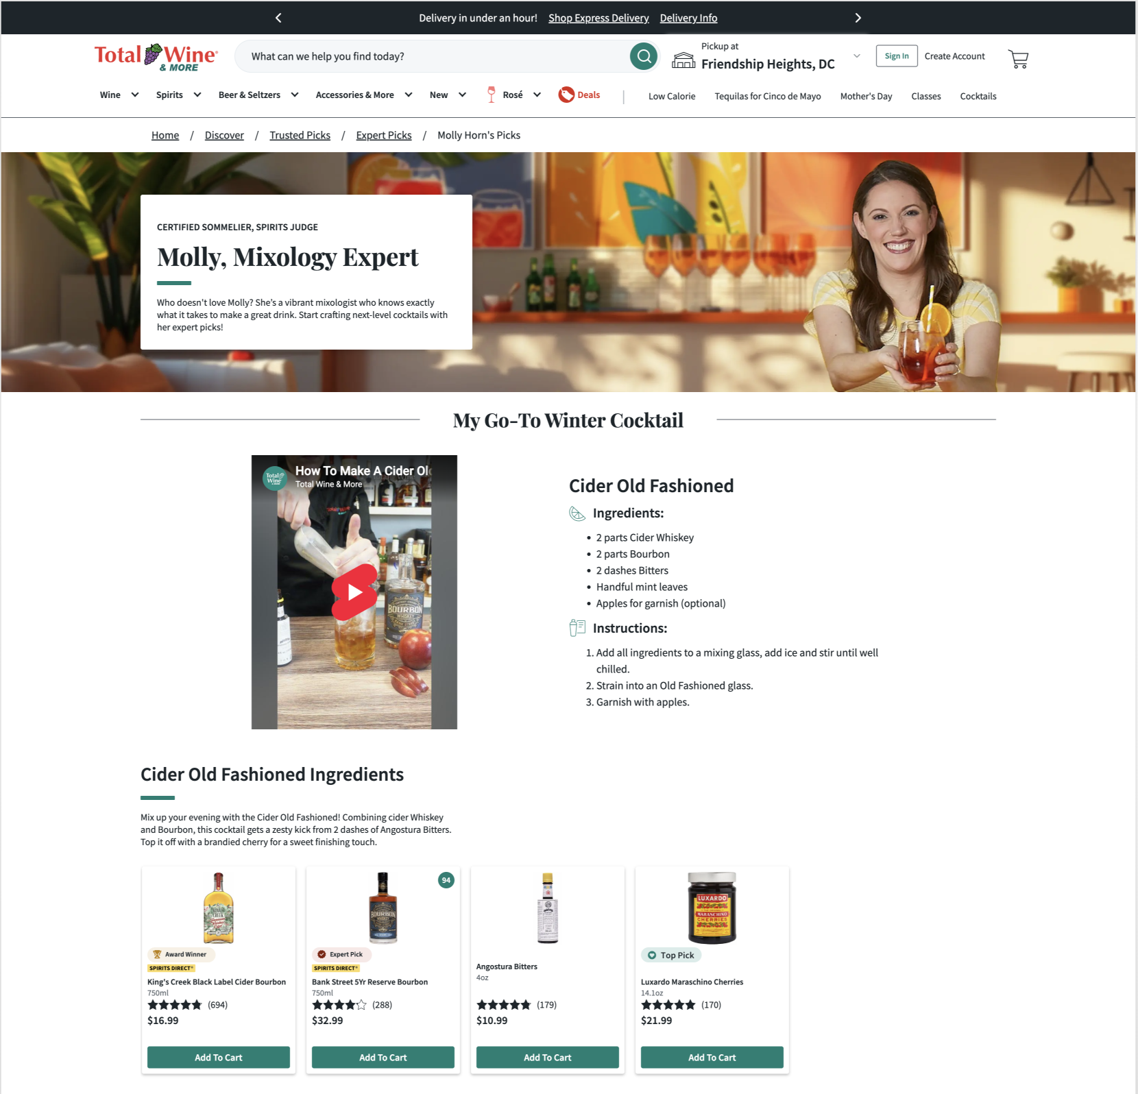Click Luxardo Maraschino Cherries title
1138x1094 pixels.
tap(692, 982)
